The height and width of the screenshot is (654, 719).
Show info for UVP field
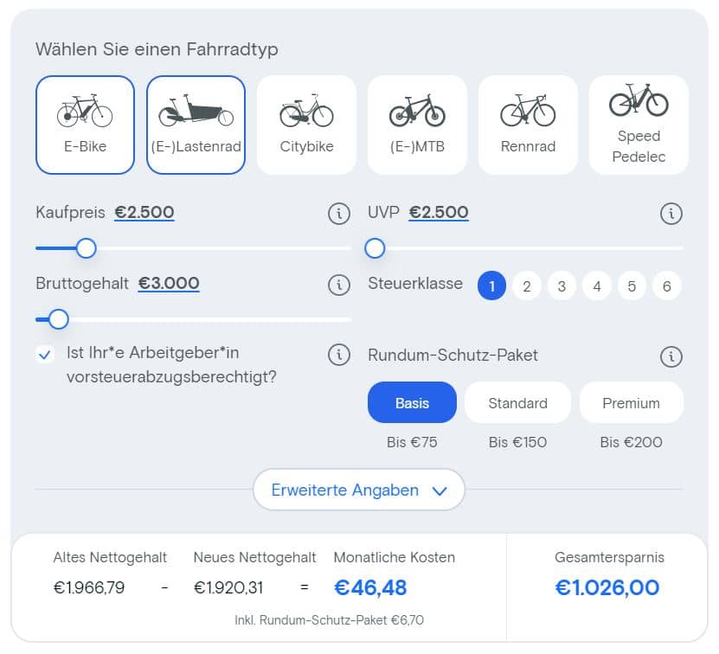click(x=671, y=214)
